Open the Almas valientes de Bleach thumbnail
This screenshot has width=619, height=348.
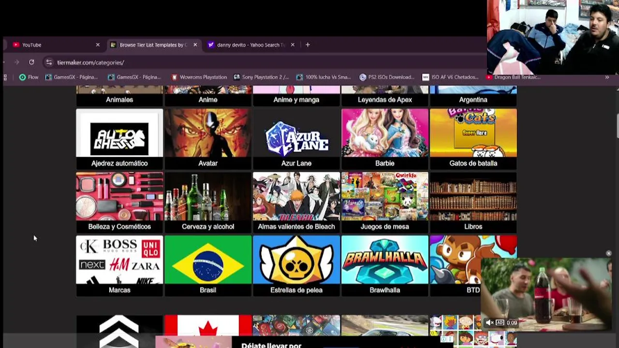296,196
